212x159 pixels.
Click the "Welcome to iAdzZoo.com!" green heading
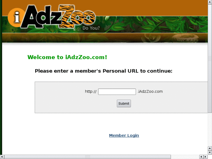click(x=67, y=57)
